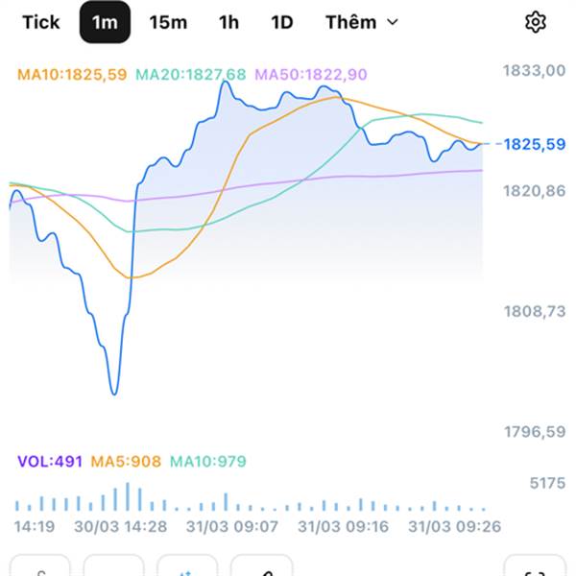Switch chart to 15m interval
Image resolution: width=576 pixels, height=576 pixels.
[168, 22]
